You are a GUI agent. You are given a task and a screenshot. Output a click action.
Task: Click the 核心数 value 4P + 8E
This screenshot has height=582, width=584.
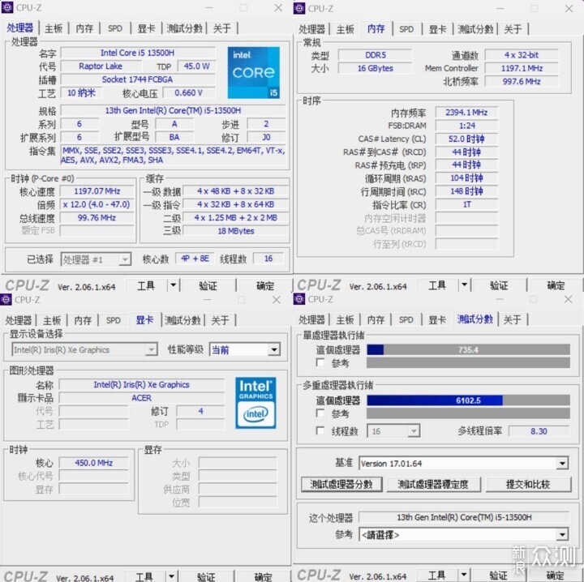click(195, 259)
